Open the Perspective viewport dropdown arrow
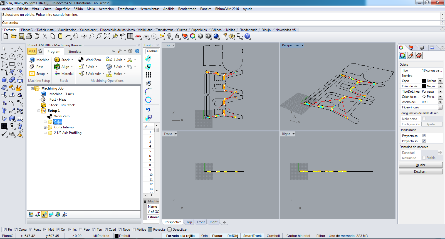Screen dimensions: 445x239 coord(302,45)
